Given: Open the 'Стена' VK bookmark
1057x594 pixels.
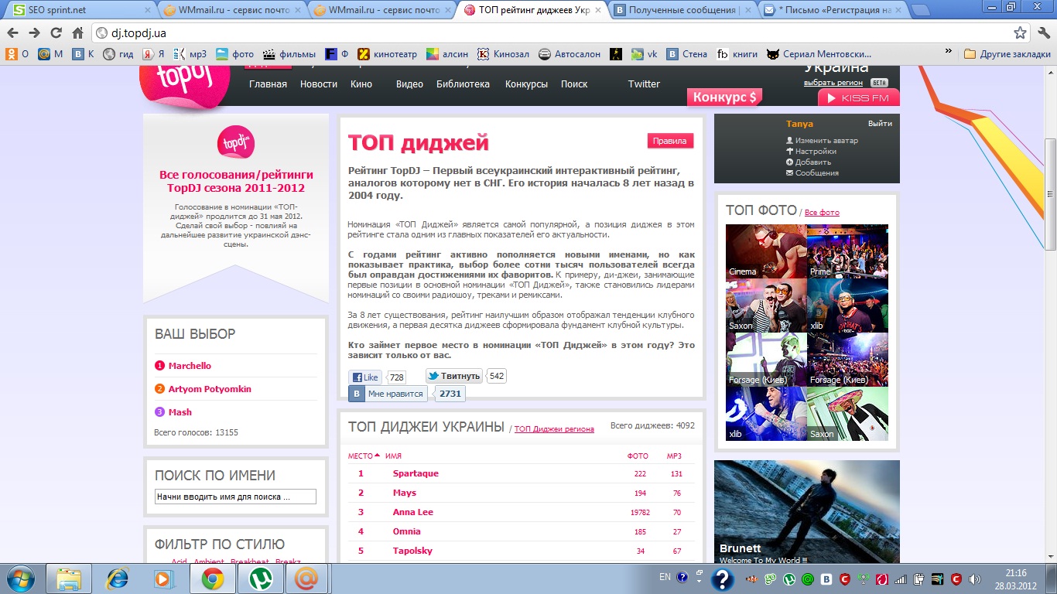Looking at the screenshot, I should click(687, 54).
